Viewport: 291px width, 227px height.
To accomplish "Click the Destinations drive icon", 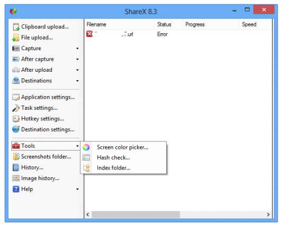I will pyautogui.click(x=16, y=81).
